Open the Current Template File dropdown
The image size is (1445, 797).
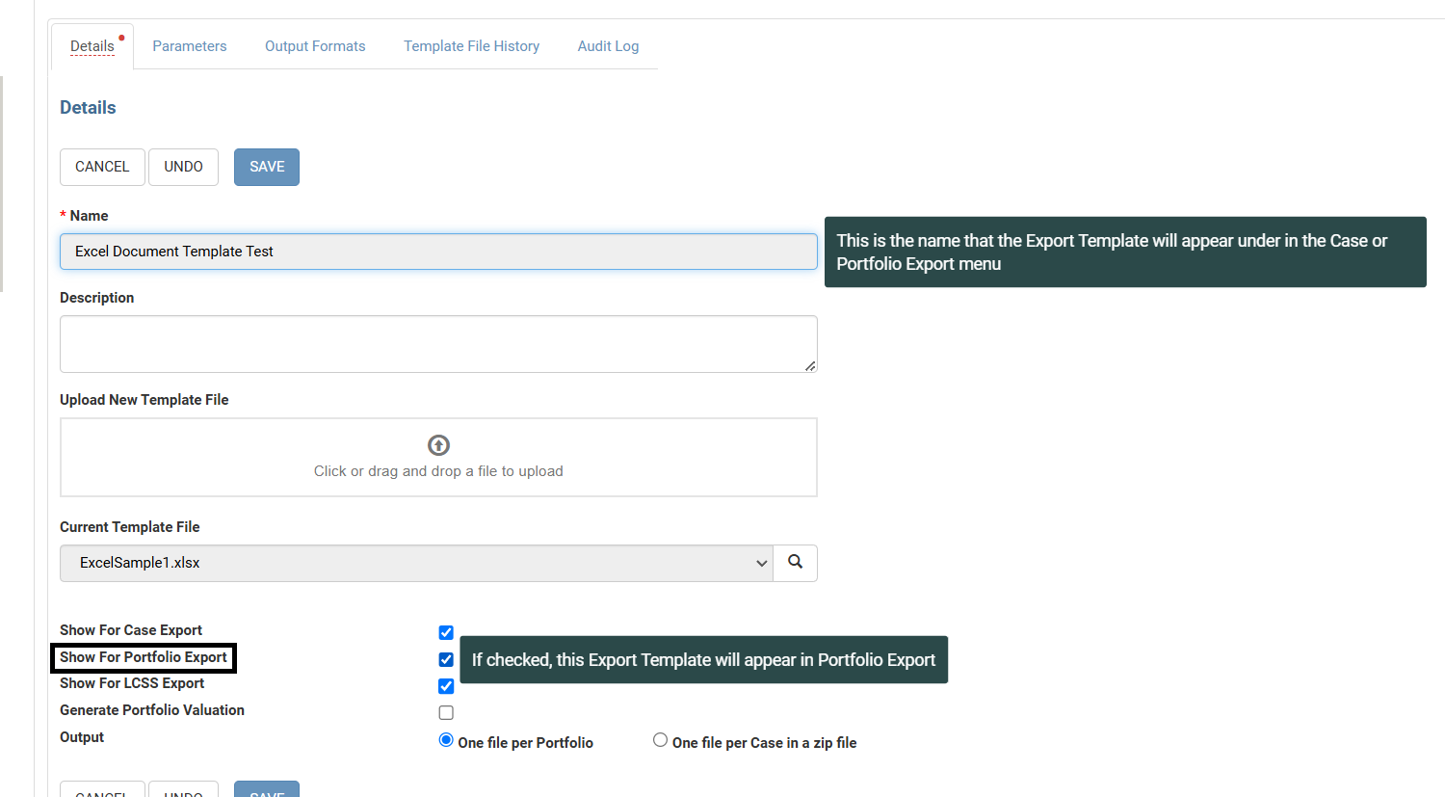pos(416,563)
